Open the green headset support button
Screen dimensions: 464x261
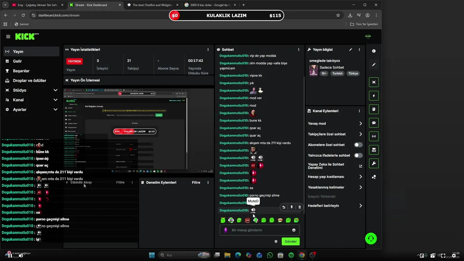[x=371, y=239]
